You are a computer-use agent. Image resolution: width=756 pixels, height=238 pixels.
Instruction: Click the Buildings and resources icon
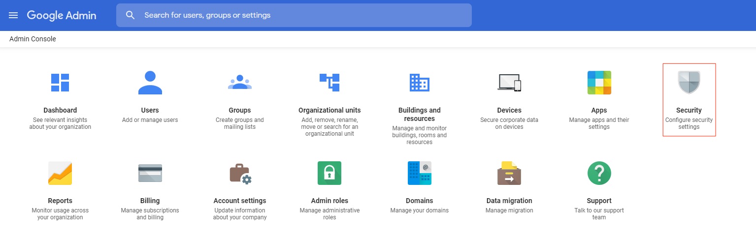click(419, 83)
